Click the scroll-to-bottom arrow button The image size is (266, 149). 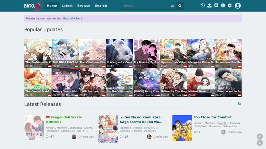click(x=260, y=143)
